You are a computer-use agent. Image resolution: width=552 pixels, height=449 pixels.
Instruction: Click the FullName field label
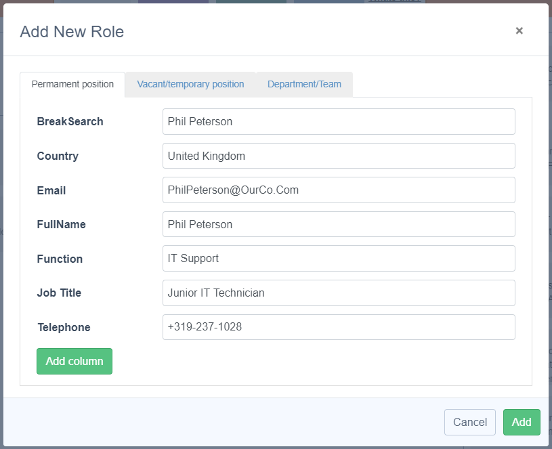61,224
